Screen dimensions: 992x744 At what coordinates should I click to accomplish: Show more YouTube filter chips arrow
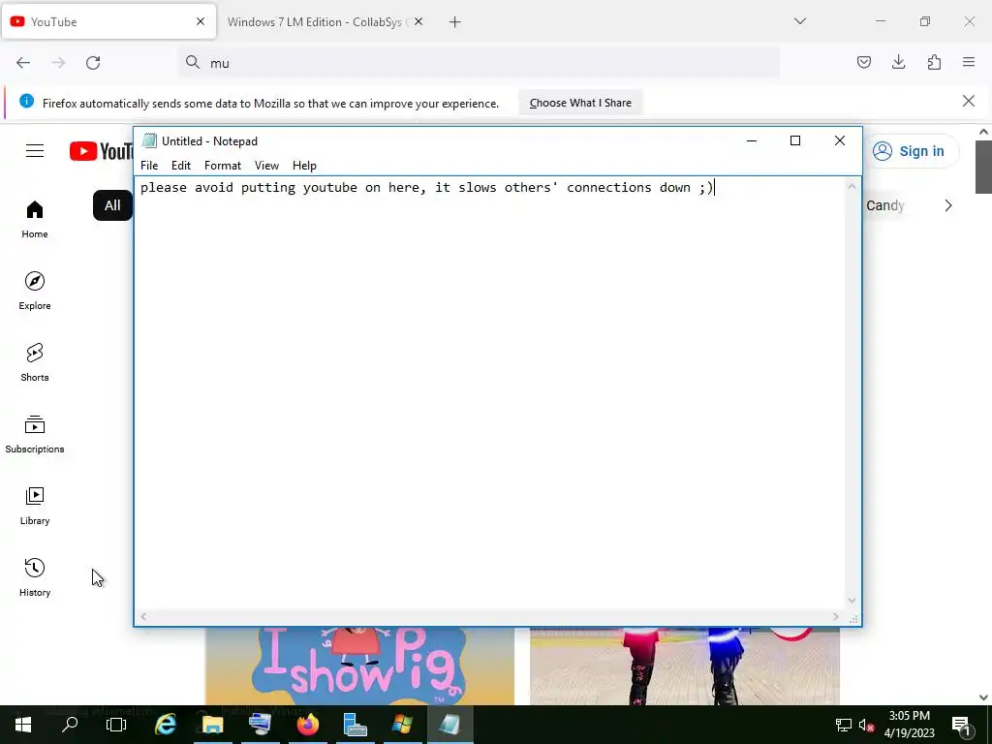(947, 205)
